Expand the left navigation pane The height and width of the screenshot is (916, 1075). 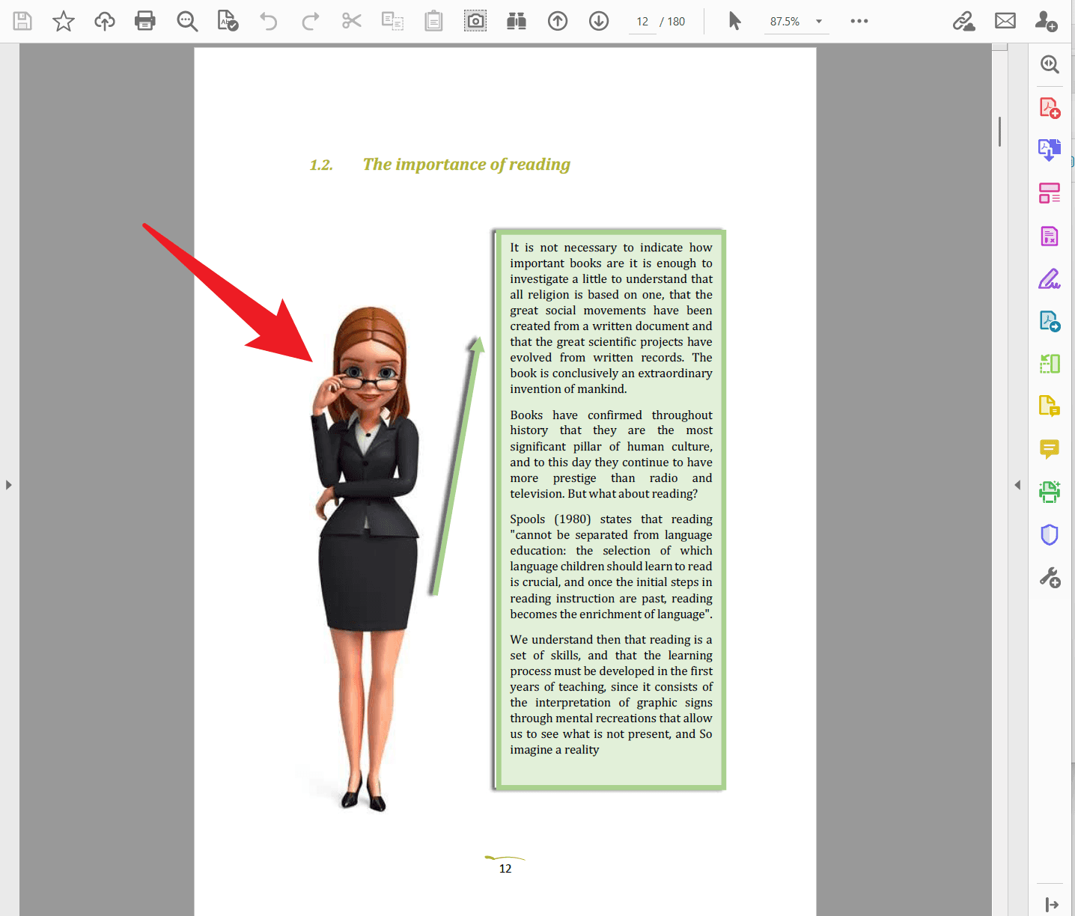[x=9, y=485]
